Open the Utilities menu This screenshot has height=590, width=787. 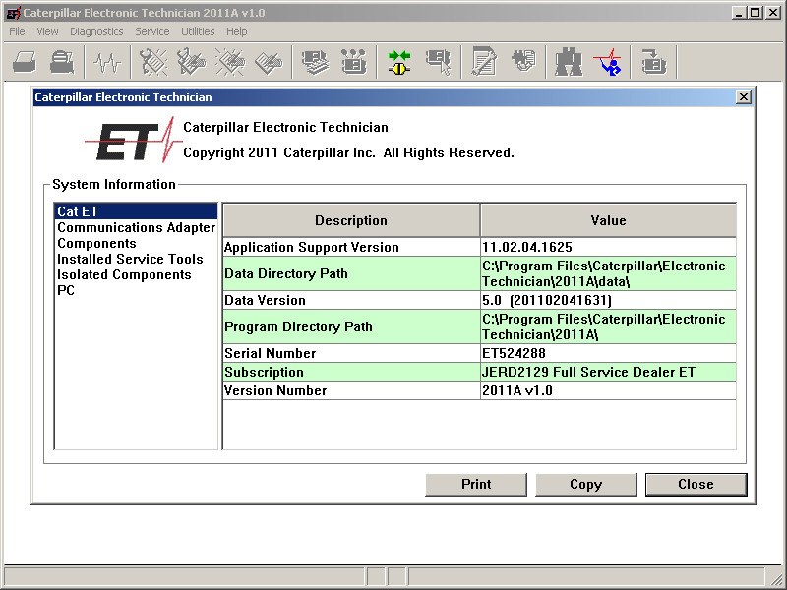pos(198,31)
